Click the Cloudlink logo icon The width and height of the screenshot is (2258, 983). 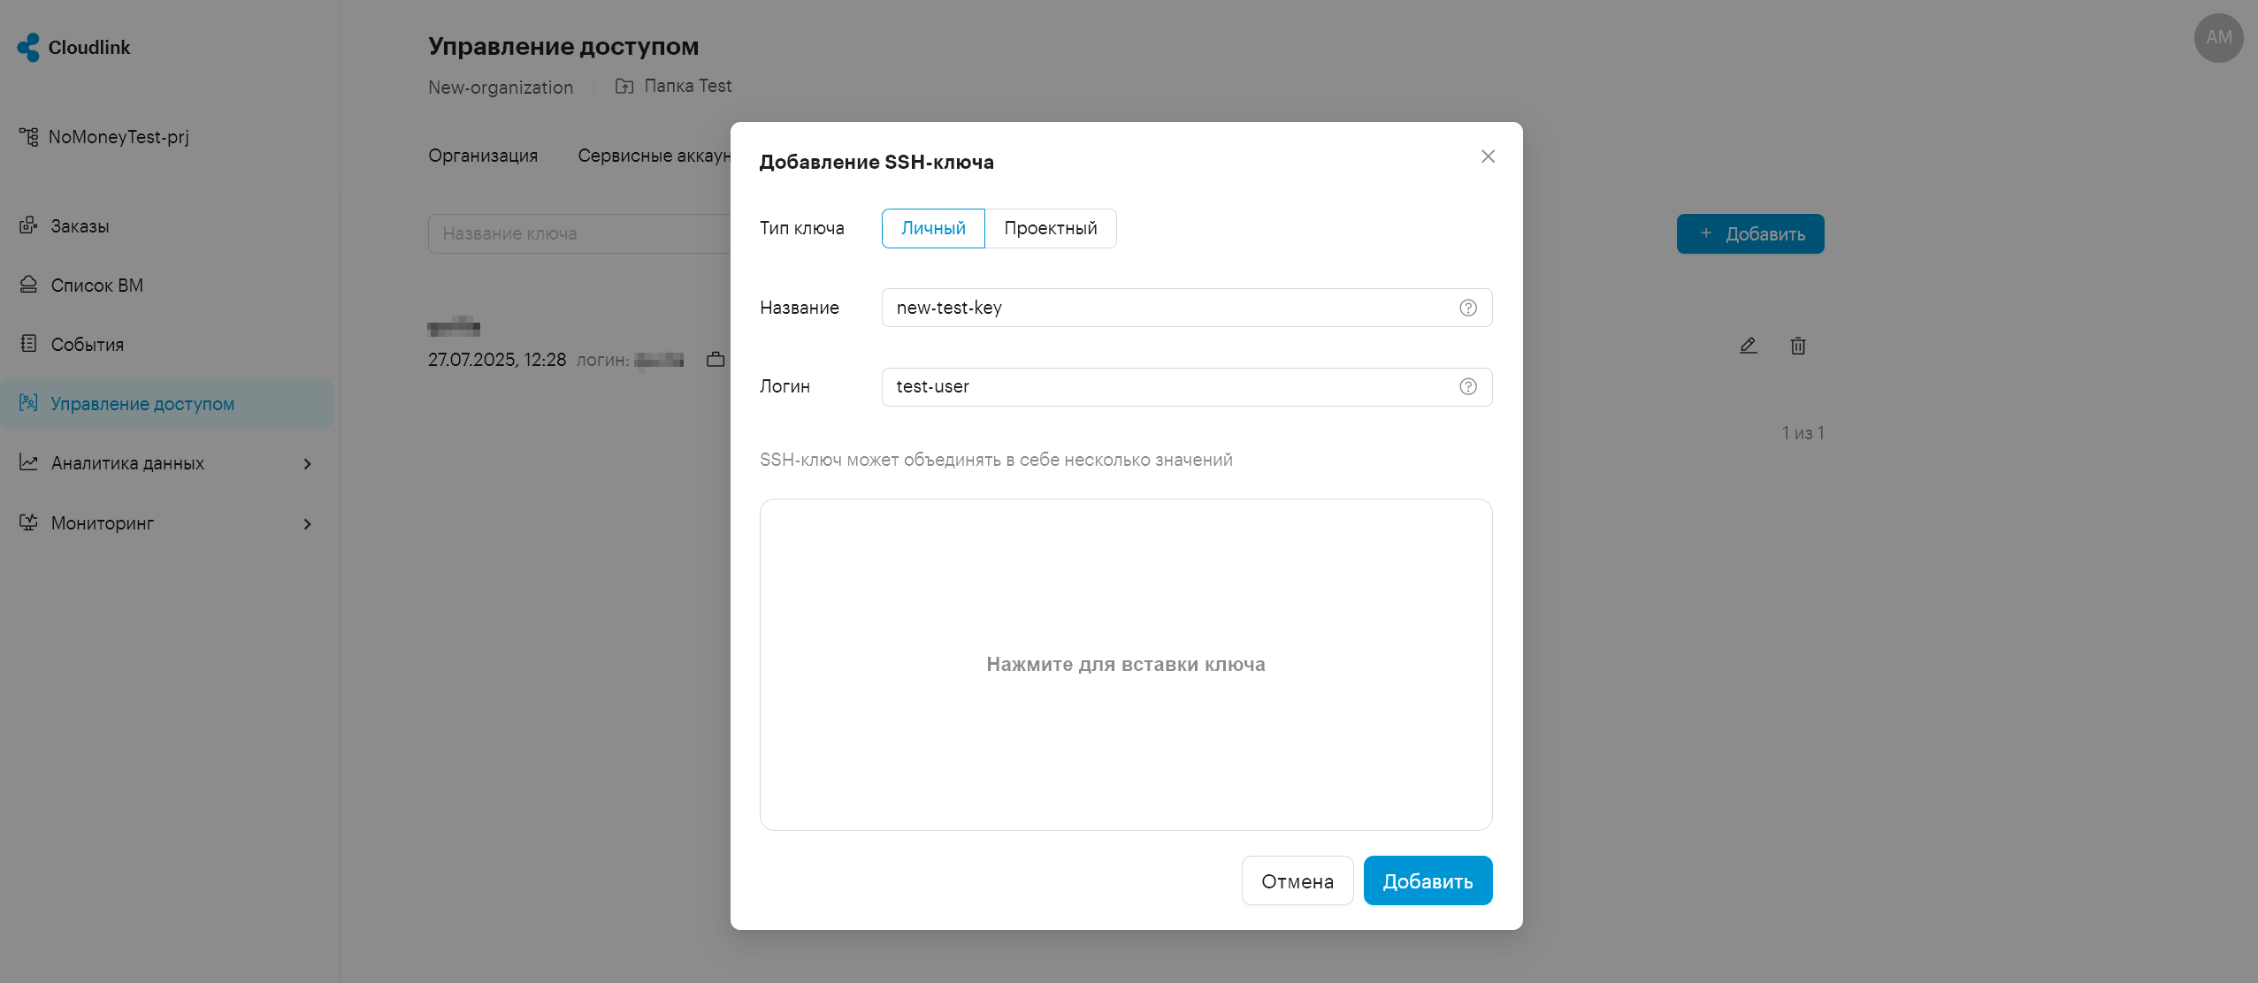click(x=28, y=47)
